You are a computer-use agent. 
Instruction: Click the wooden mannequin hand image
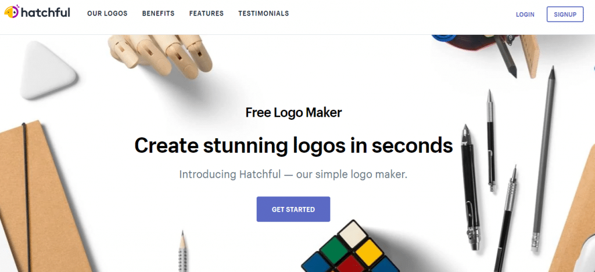tap(162, 55)
